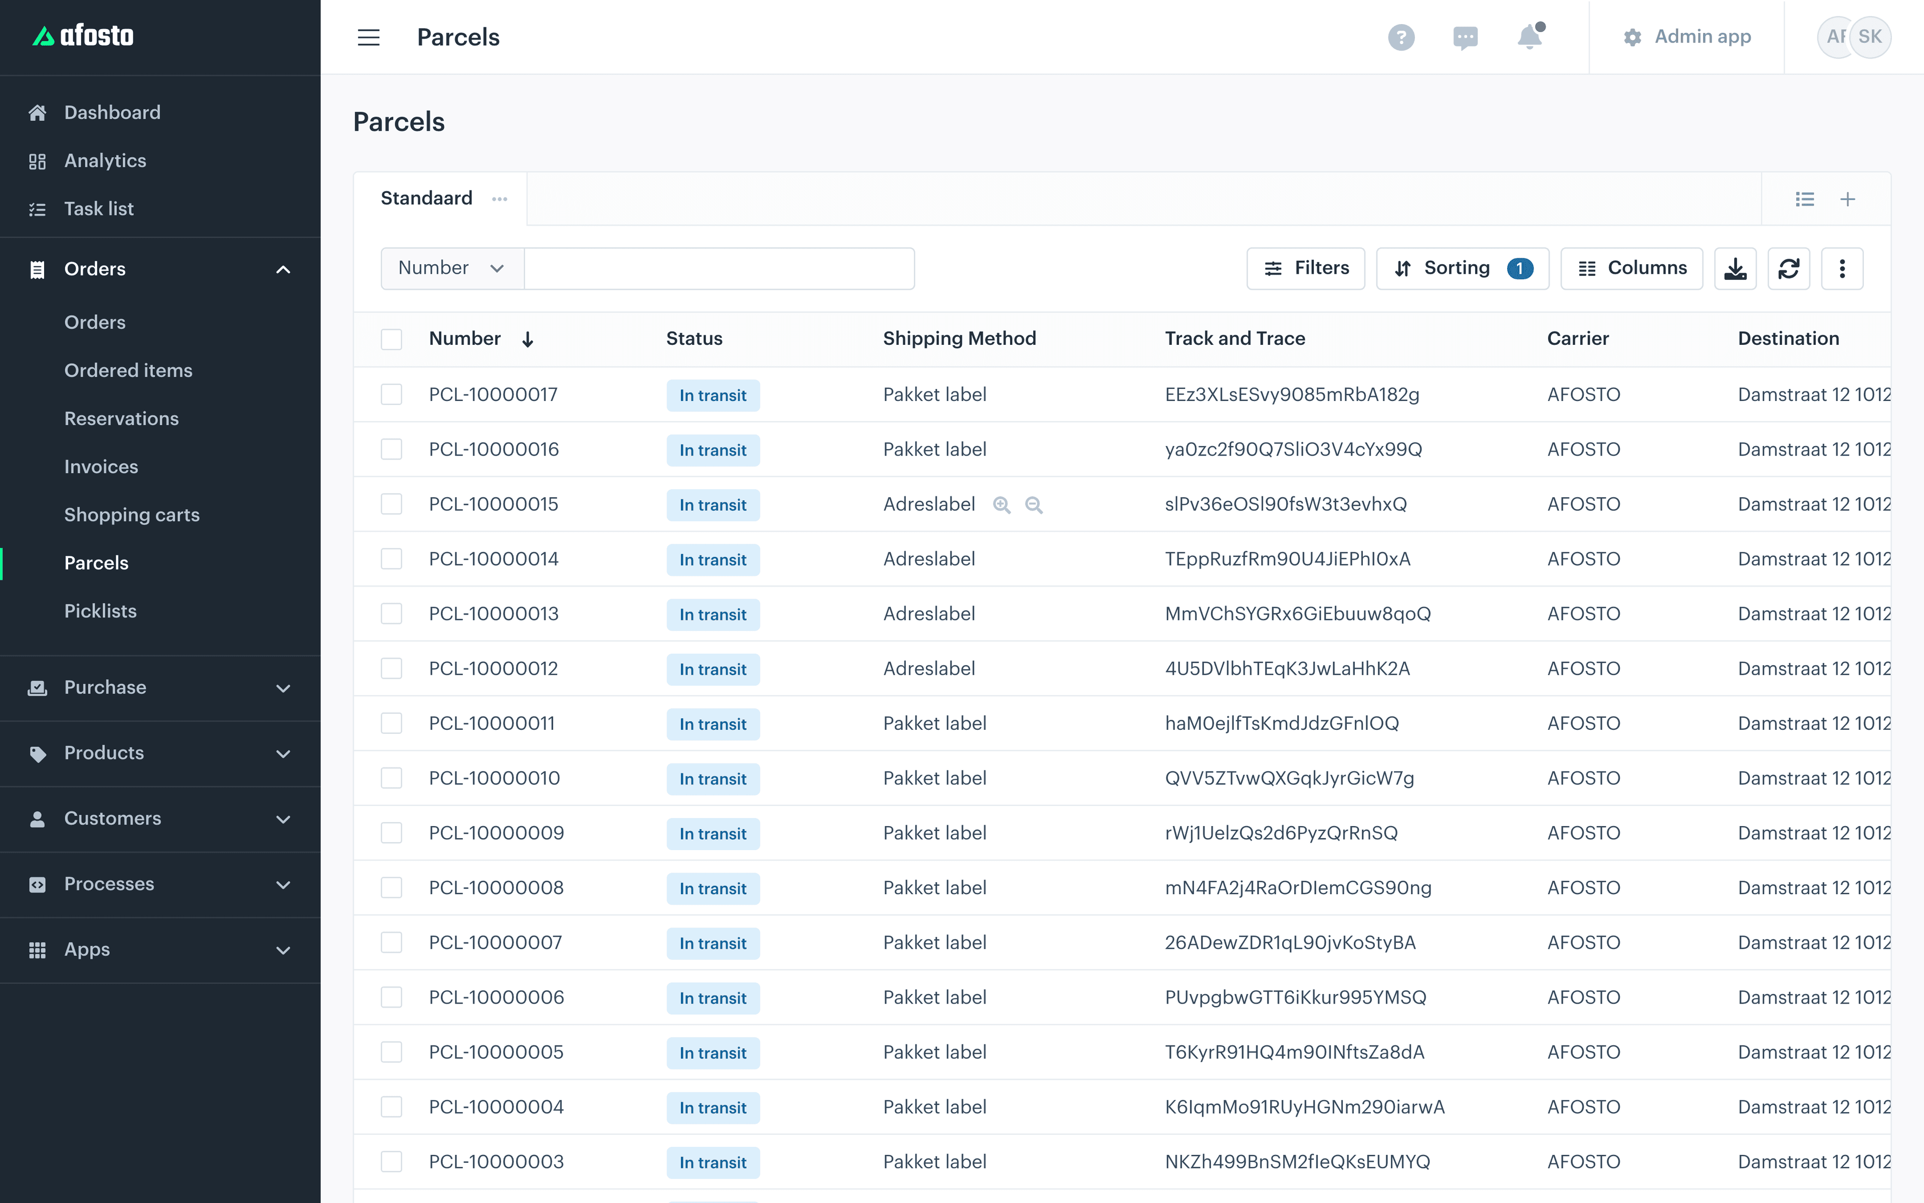Open the SK user avatar
The width and height of the screenshot is (1924, 1203).
[1870, 37]
